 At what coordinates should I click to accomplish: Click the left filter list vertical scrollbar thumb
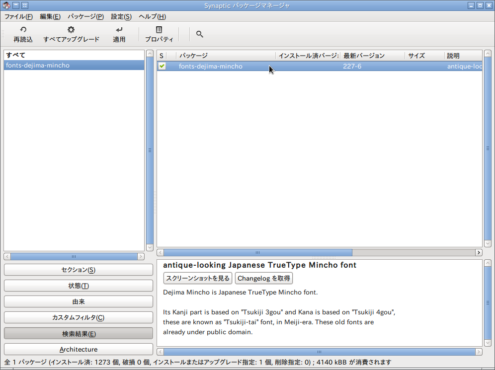(150, 150)
